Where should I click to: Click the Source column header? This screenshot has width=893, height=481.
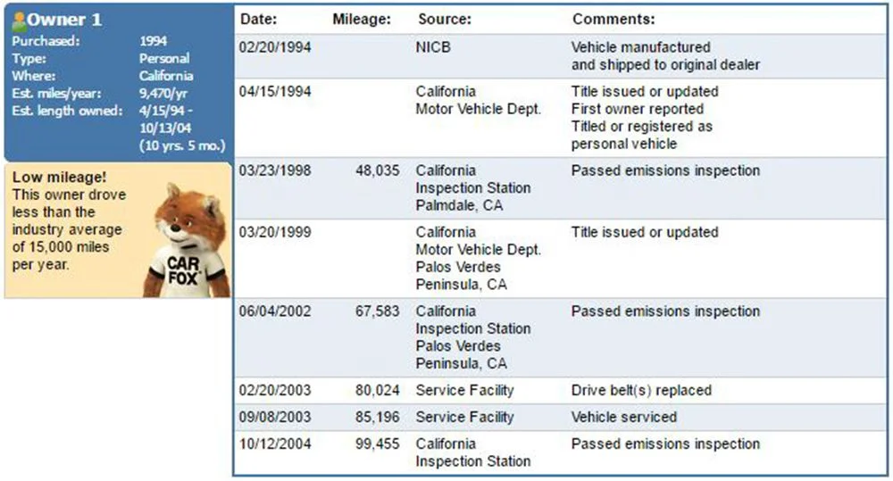pyautogui.click(x=444, y=19)
